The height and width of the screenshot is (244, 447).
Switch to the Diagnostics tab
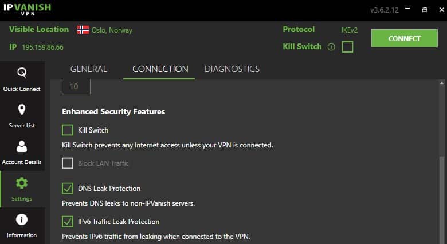click(x=232, y=69)
